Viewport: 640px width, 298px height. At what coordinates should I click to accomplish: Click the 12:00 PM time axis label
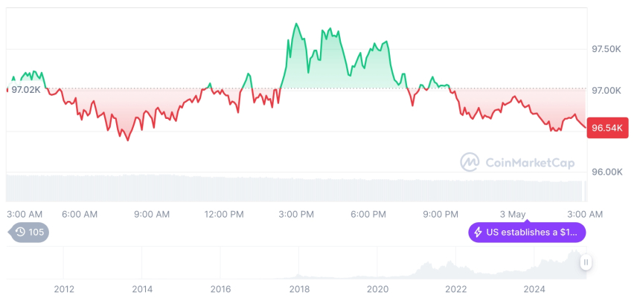(224, 214)
